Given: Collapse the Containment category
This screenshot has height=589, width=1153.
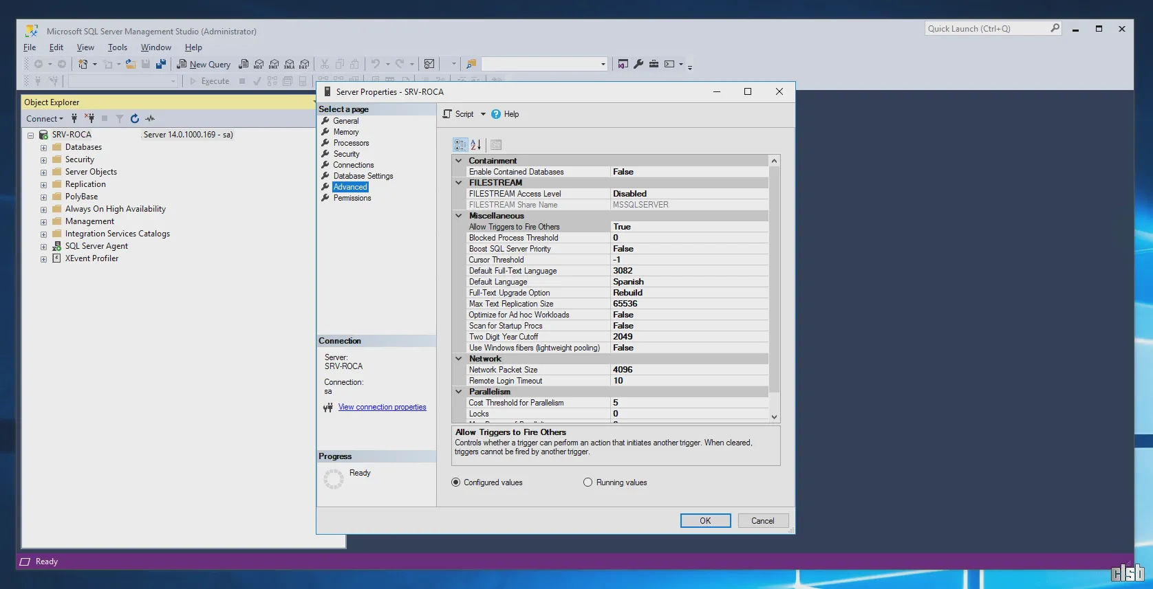Looking at the screenshot, I should click(x=459, y=161).
